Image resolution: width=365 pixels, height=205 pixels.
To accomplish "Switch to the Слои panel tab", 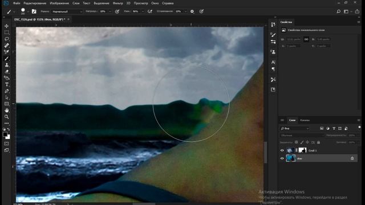I will [x=292, y=120].
